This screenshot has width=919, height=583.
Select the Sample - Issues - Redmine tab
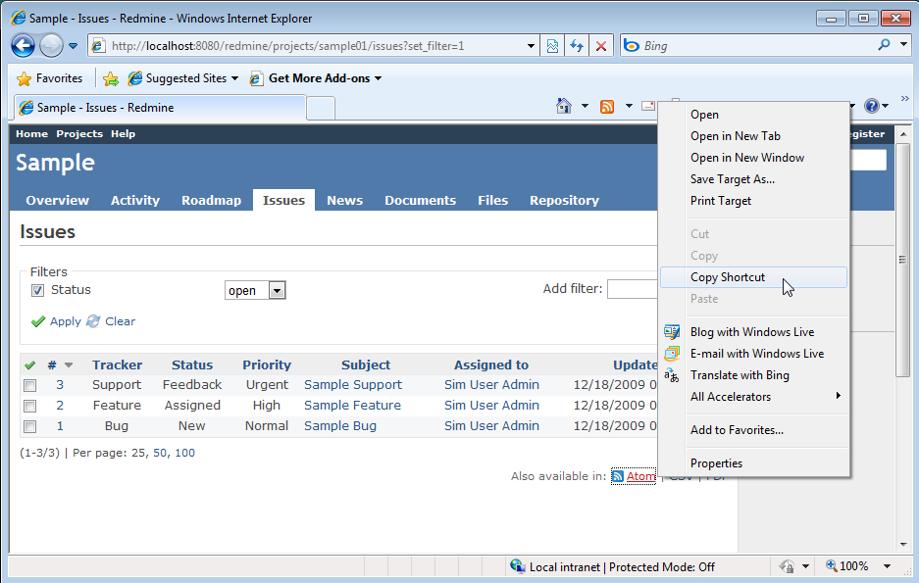(x=160, y=108)
